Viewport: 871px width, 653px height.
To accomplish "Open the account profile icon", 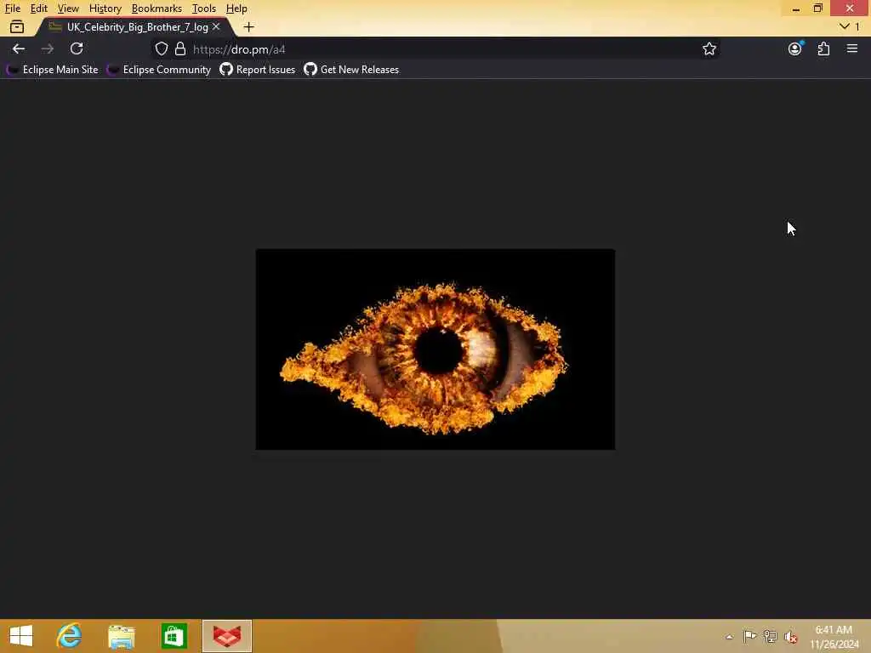I will [x=795, y=48].
